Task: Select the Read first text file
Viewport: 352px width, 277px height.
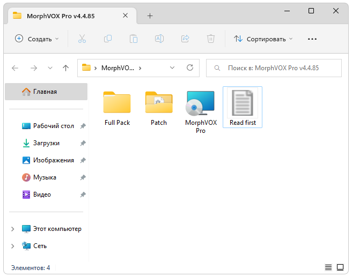Action: (243, 107)
